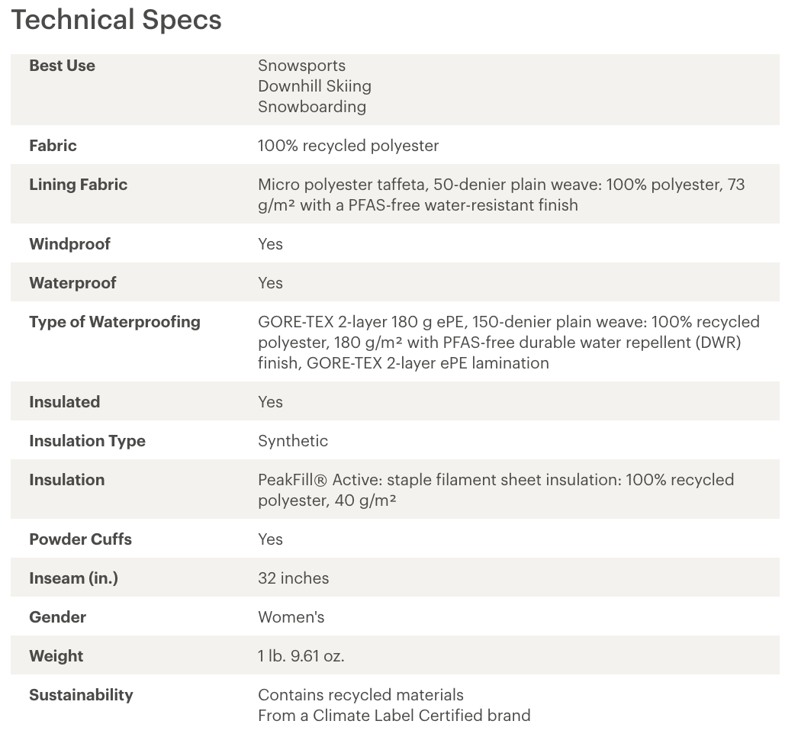Click the Type of Waterproofing label
Image resolution: width=798 pixels, height=737 pixels.
[x=115, y=322]
